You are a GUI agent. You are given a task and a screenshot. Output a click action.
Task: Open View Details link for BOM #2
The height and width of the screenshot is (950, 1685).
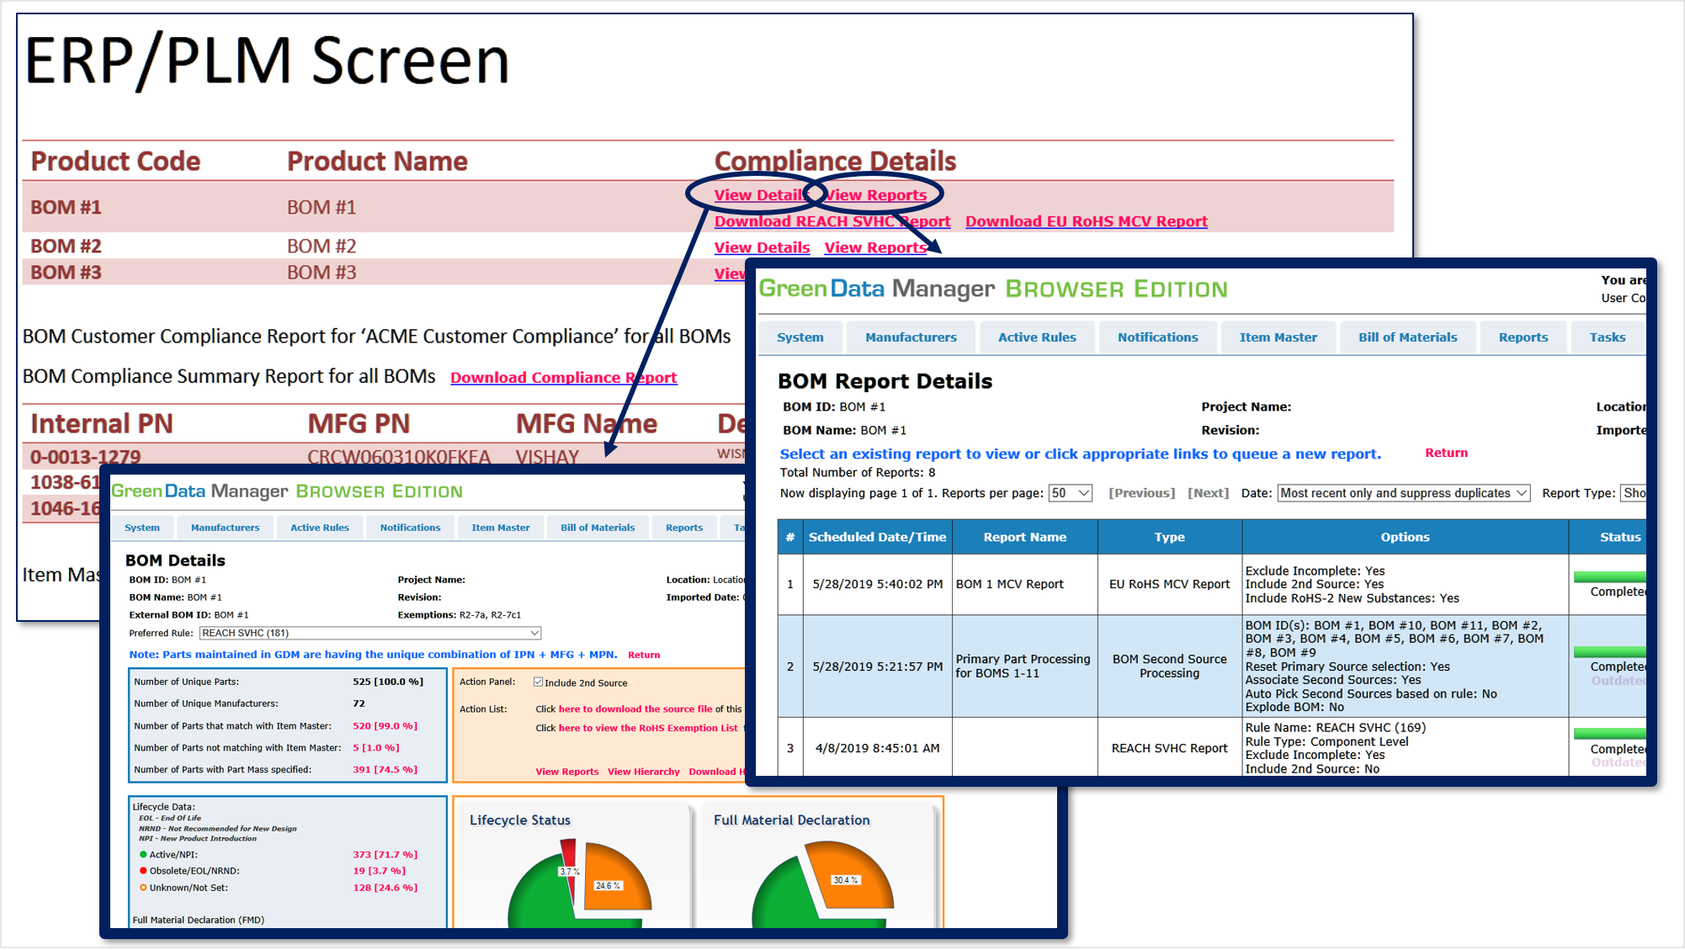(762, 247)
